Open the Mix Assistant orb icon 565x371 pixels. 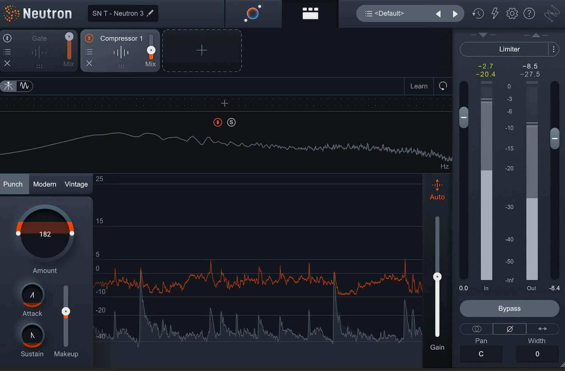[x=253, y=14]
